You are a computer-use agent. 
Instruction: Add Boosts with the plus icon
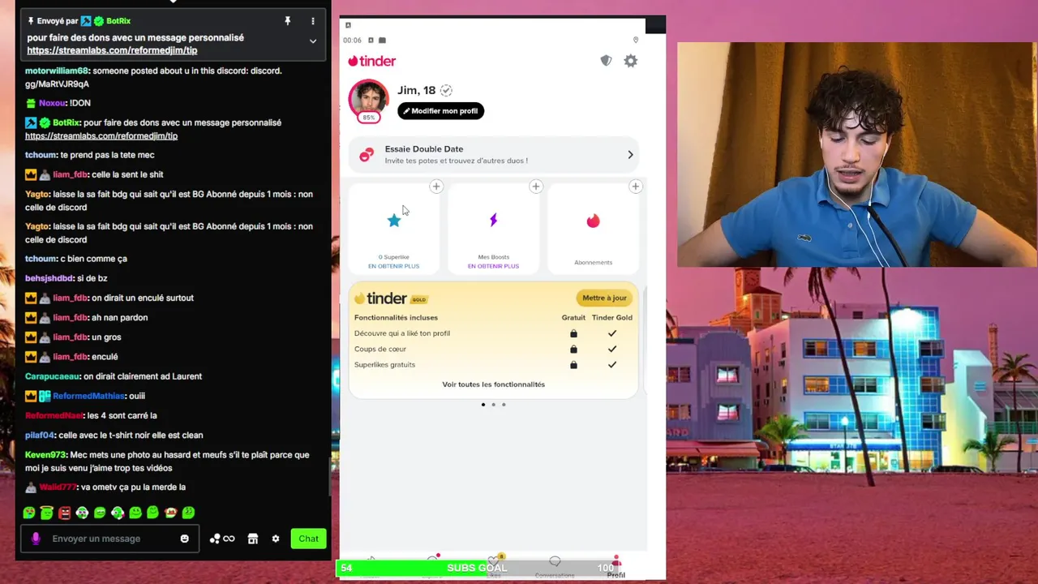(x=535, y=187)
